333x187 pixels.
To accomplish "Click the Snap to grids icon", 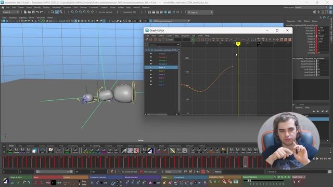I will [x=73, y=12].
